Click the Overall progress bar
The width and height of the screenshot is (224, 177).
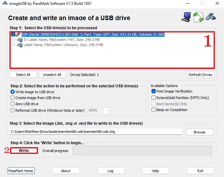pyautogui.click(x=142, y=150)
